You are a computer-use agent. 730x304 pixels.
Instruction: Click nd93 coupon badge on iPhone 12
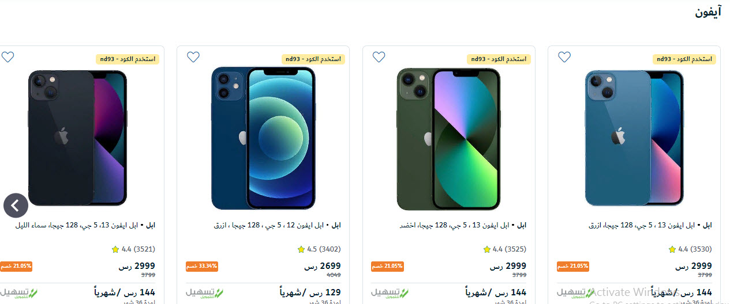[x=313, y=59]
